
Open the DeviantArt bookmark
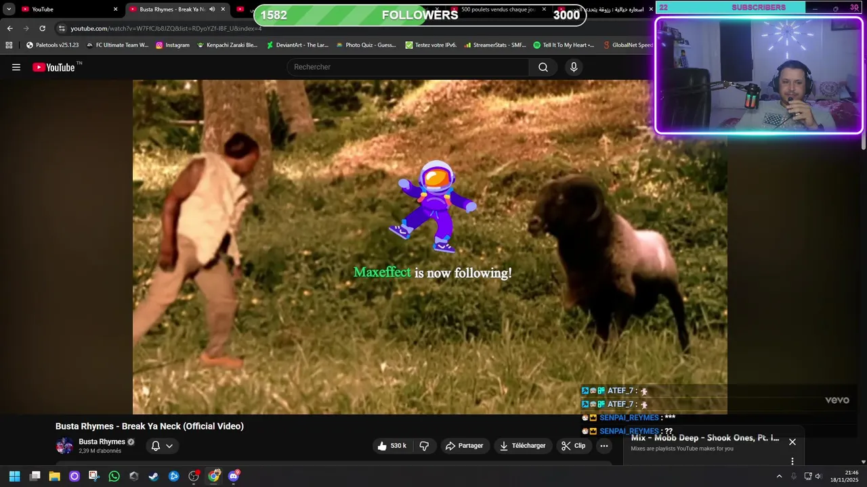coord(297,45)
